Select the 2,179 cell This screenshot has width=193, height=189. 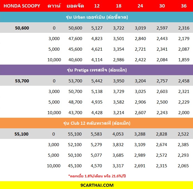click(184, 39)
